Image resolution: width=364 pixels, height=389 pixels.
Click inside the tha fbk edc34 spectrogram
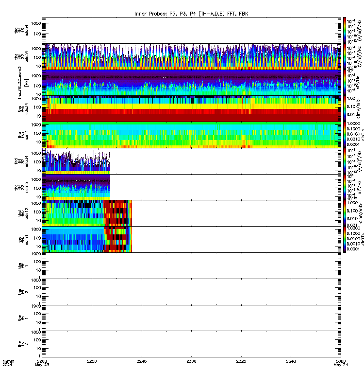pos(191,108)
